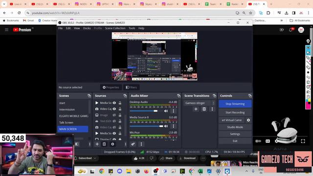Open source properties gear in Sources toolbar
The width and height of the screenshot is (313, 176).
112,144
